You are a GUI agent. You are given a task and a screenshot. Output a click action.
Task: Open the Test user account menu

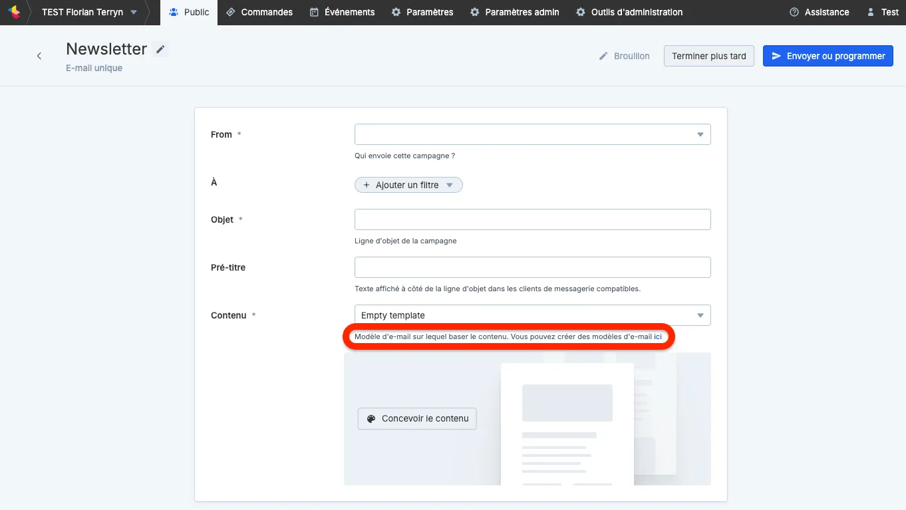click(x=883, y=12)
